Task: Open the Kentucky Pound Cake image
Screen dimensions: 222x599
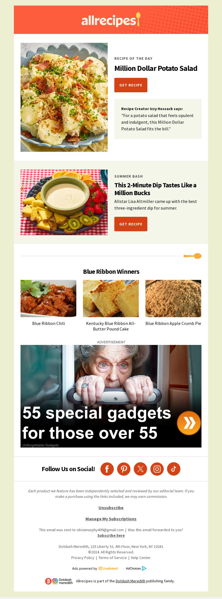Action: point(111,299)
